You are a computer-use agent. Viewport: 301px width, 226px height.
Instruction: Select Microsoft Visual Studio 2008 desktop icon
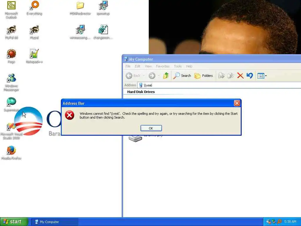point(11,131)
